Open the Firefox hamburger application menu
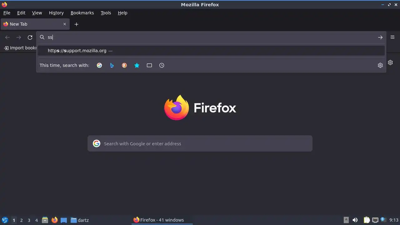 tap(392, 37)
